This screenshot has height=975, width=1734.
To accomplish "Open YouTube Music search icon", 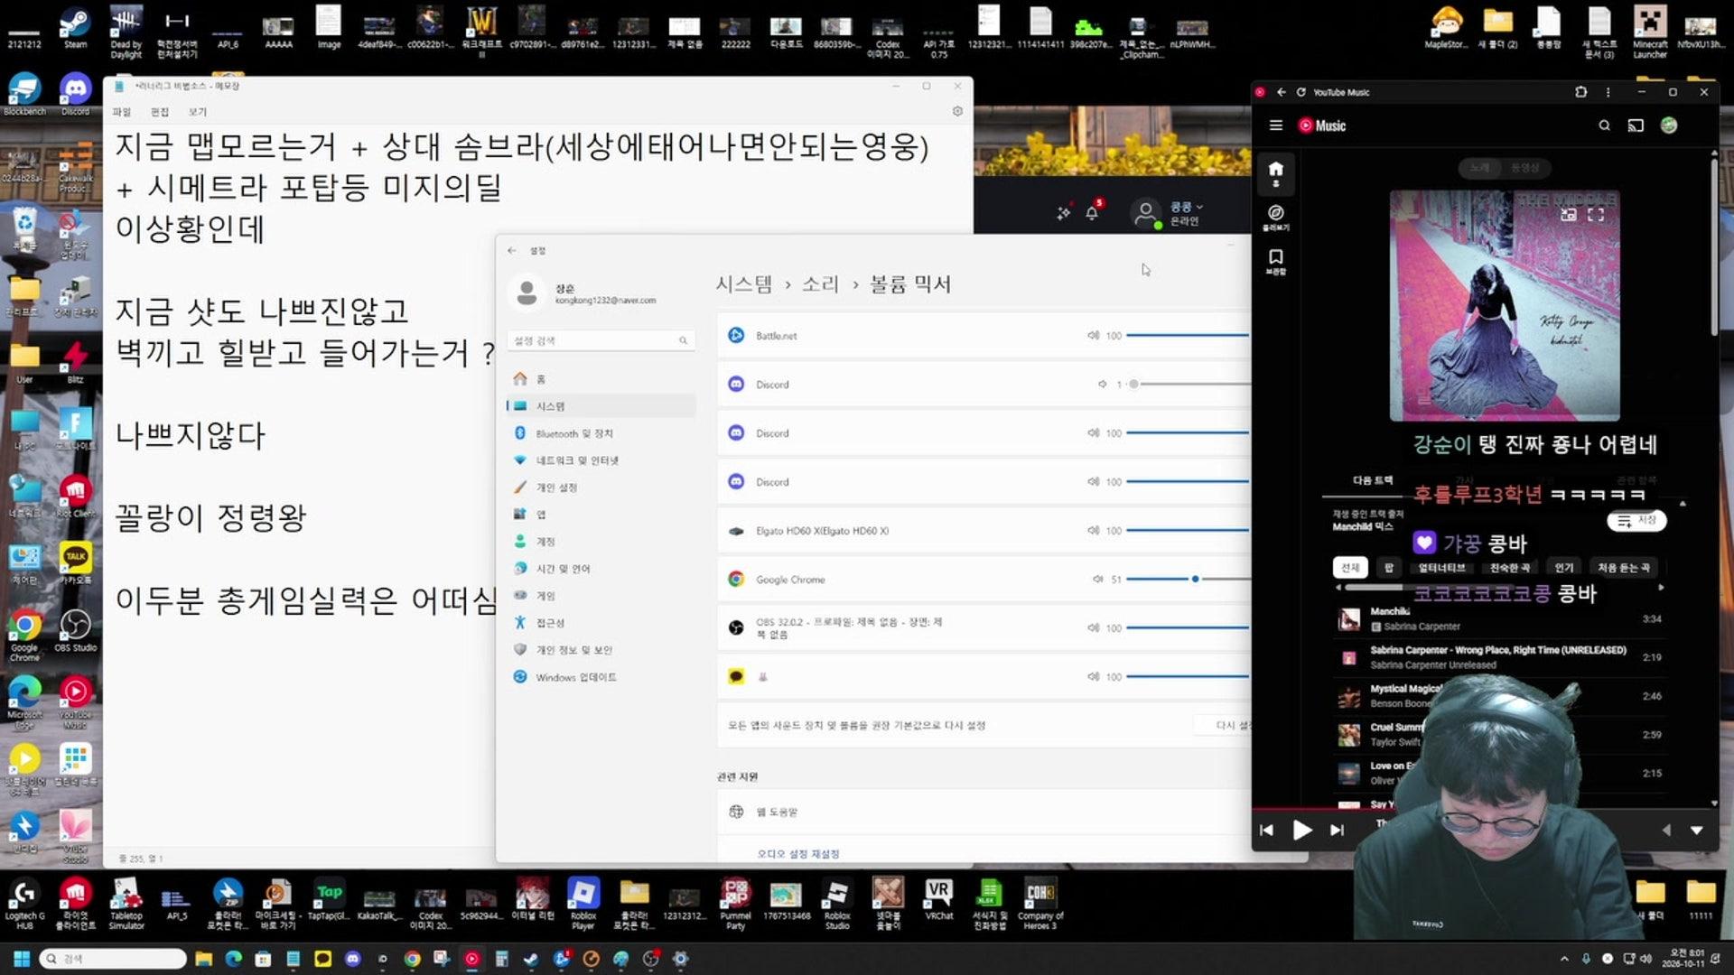I will (x=1604, y=125).
